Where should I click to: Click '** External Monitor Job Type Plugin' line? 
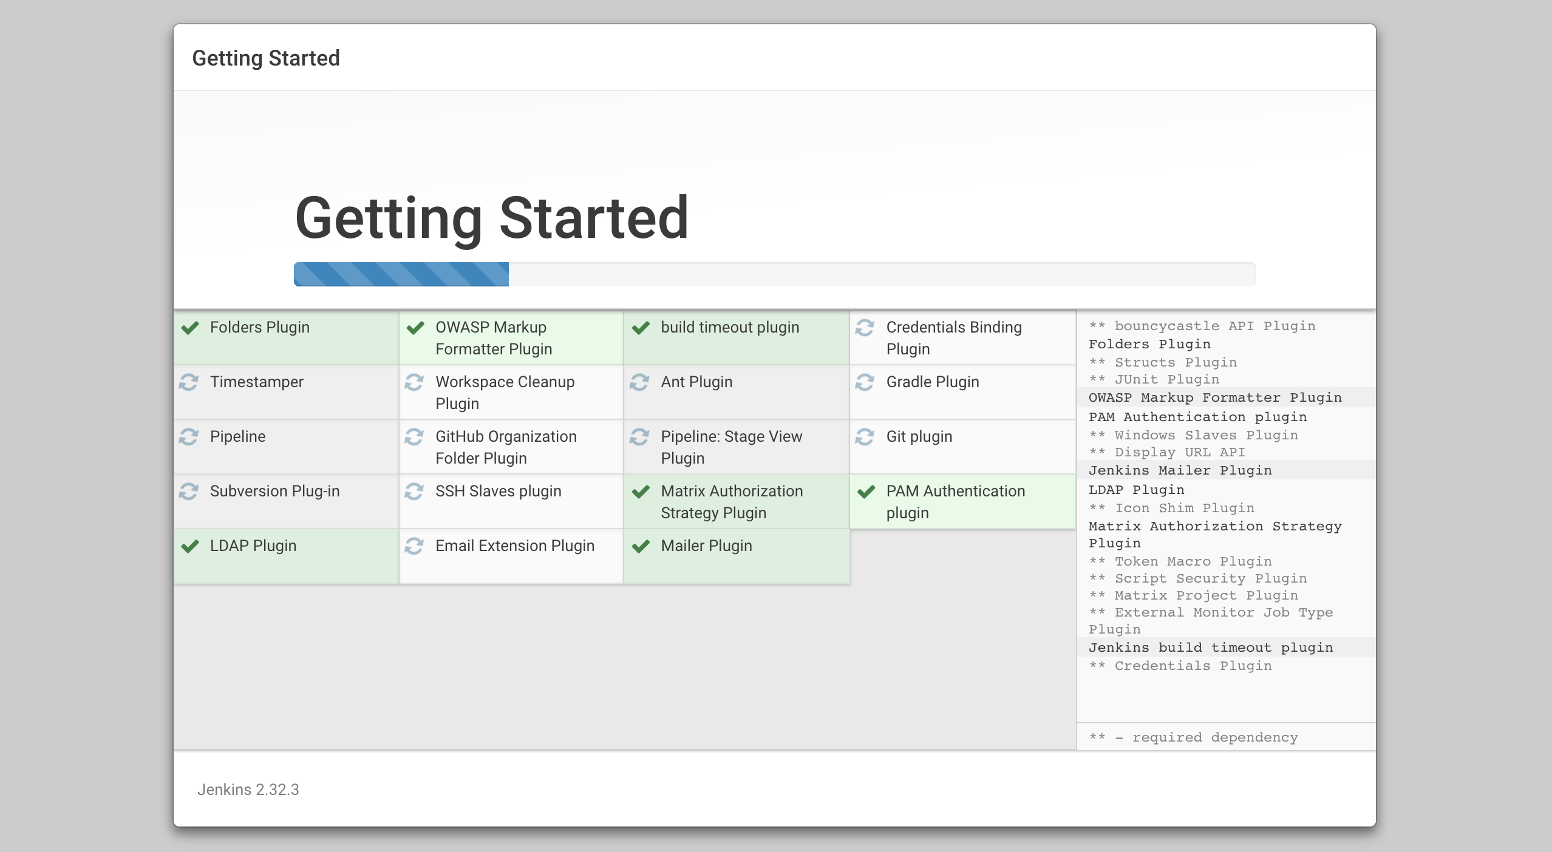tap(1211, 621)
